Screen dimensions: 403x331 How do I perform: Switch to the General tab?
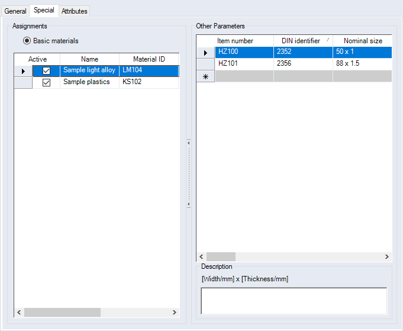coord(15,11)
